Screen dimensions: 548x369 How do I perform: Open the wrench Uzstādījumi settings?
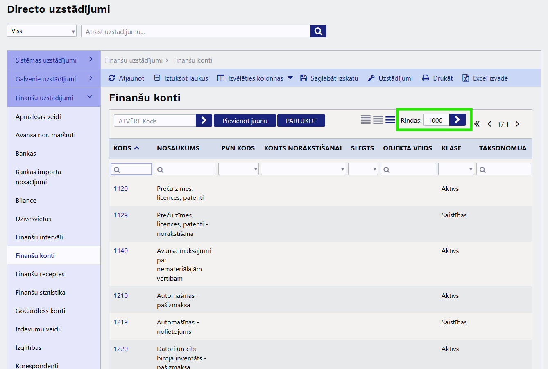coord(390,78)
